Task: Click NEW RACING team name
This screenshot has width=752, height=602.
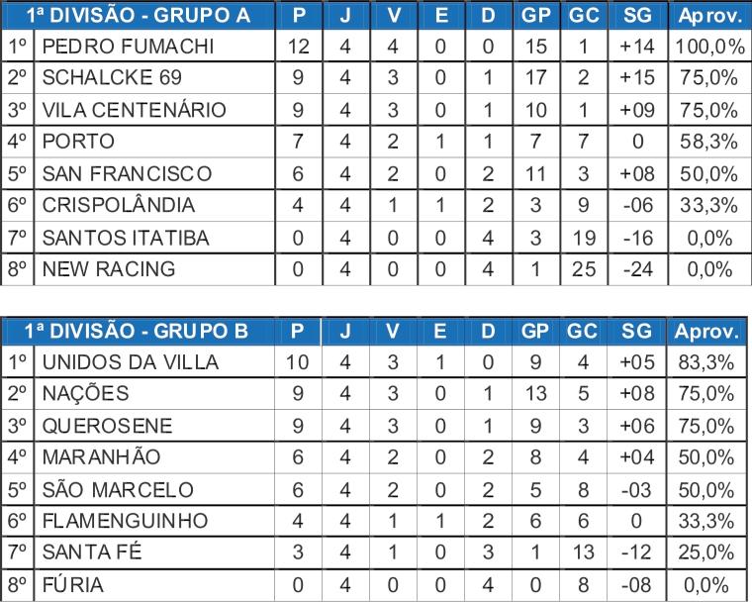Action: click(x=109, y=269)
